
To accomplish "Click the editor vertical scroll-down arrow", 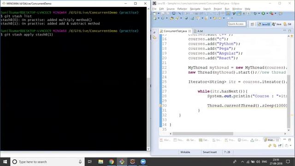I will pyautogui.click(x=289, y=130).
